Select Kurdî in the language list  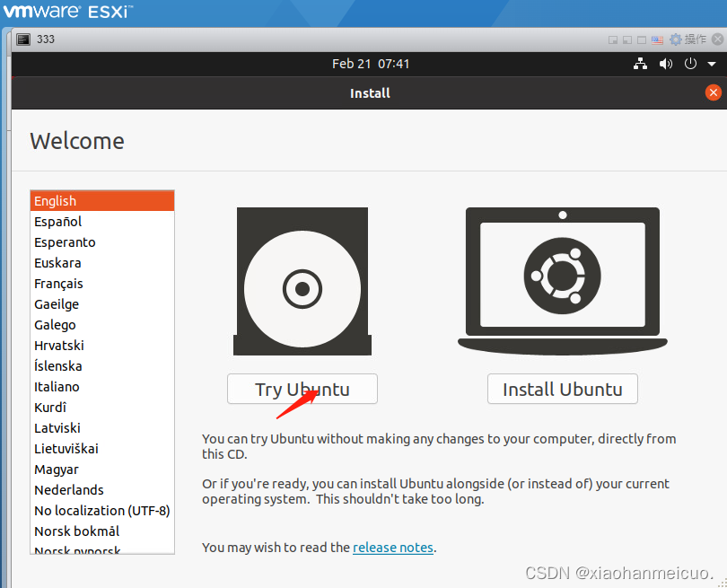point(102,408)
